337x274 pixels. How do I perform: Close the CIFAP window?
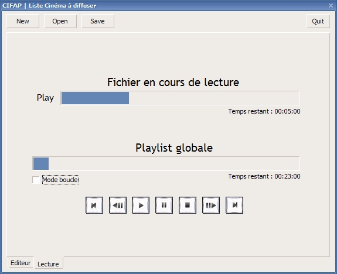click(331, 5)
